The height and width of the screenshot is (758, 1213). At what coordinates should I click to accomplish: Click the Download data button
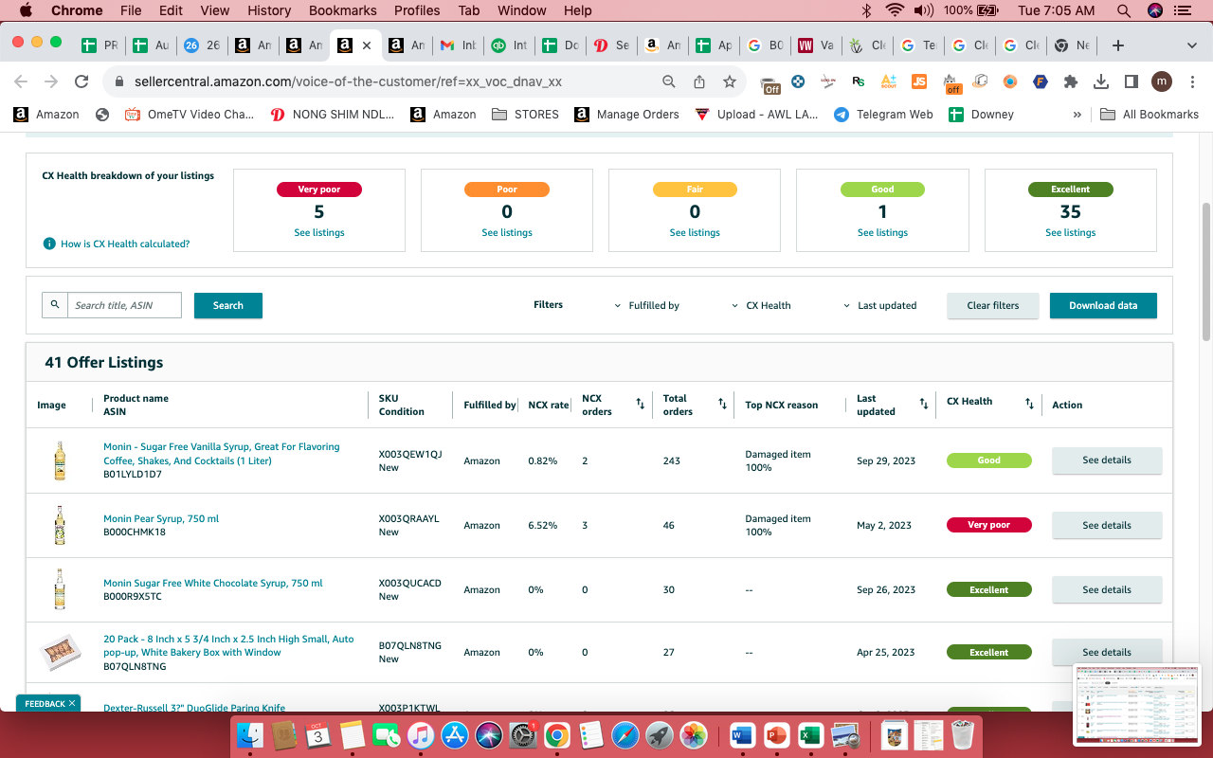tap(1103, 305)
